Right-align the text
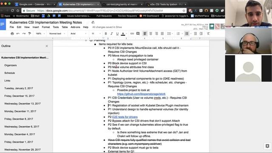 pos(156,34)
